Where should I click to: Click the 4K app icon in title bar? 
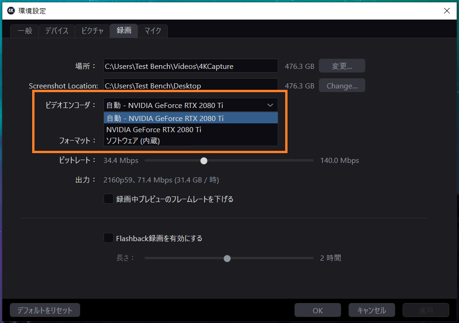coord(11,11)
